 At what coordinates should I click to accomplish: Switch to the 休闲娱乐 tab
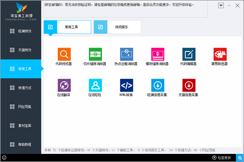[x=118, y=27]
